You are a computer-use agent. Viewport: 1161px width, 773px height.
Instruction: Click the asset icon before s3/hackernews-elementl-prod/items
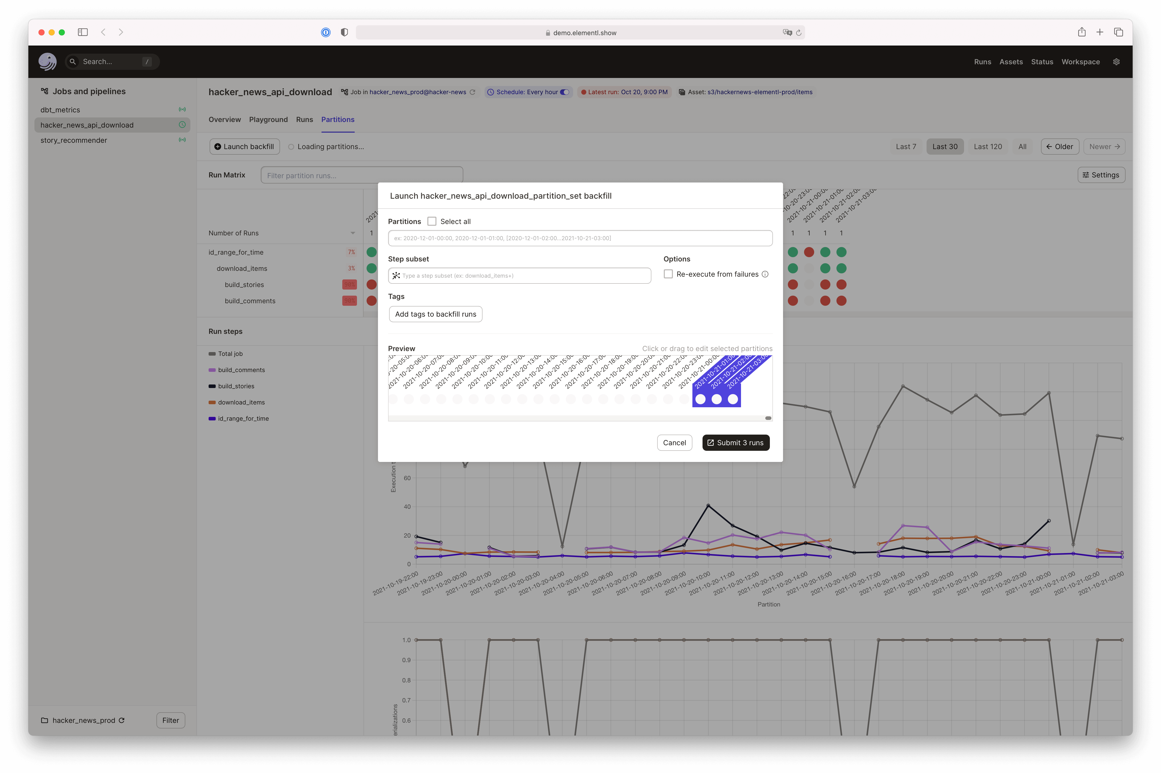[x=682, y=92]
